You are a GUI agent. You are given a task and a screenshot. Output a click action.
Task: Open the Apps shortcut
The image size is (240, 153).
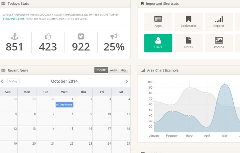tap(158, 22)
